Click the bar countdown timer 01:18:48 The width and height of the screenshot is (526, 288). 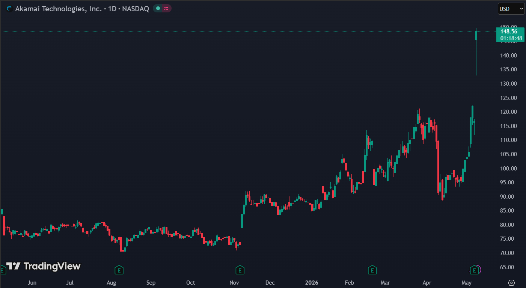coord(511,38)
